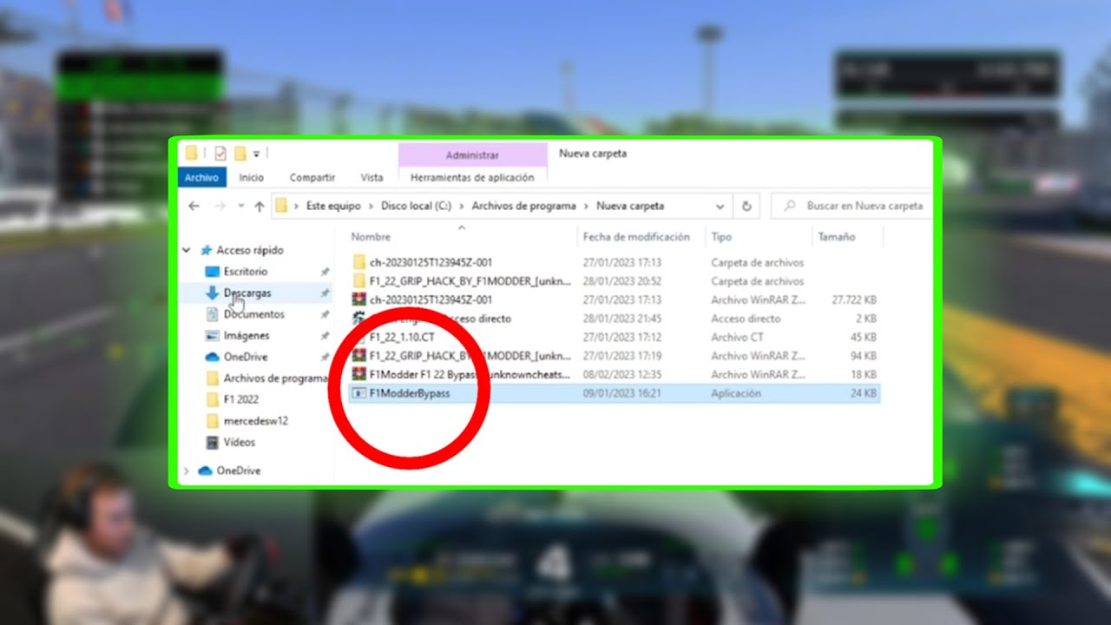Open the Compartir ribbon tab
The image size is (1111, 625).
312,177
